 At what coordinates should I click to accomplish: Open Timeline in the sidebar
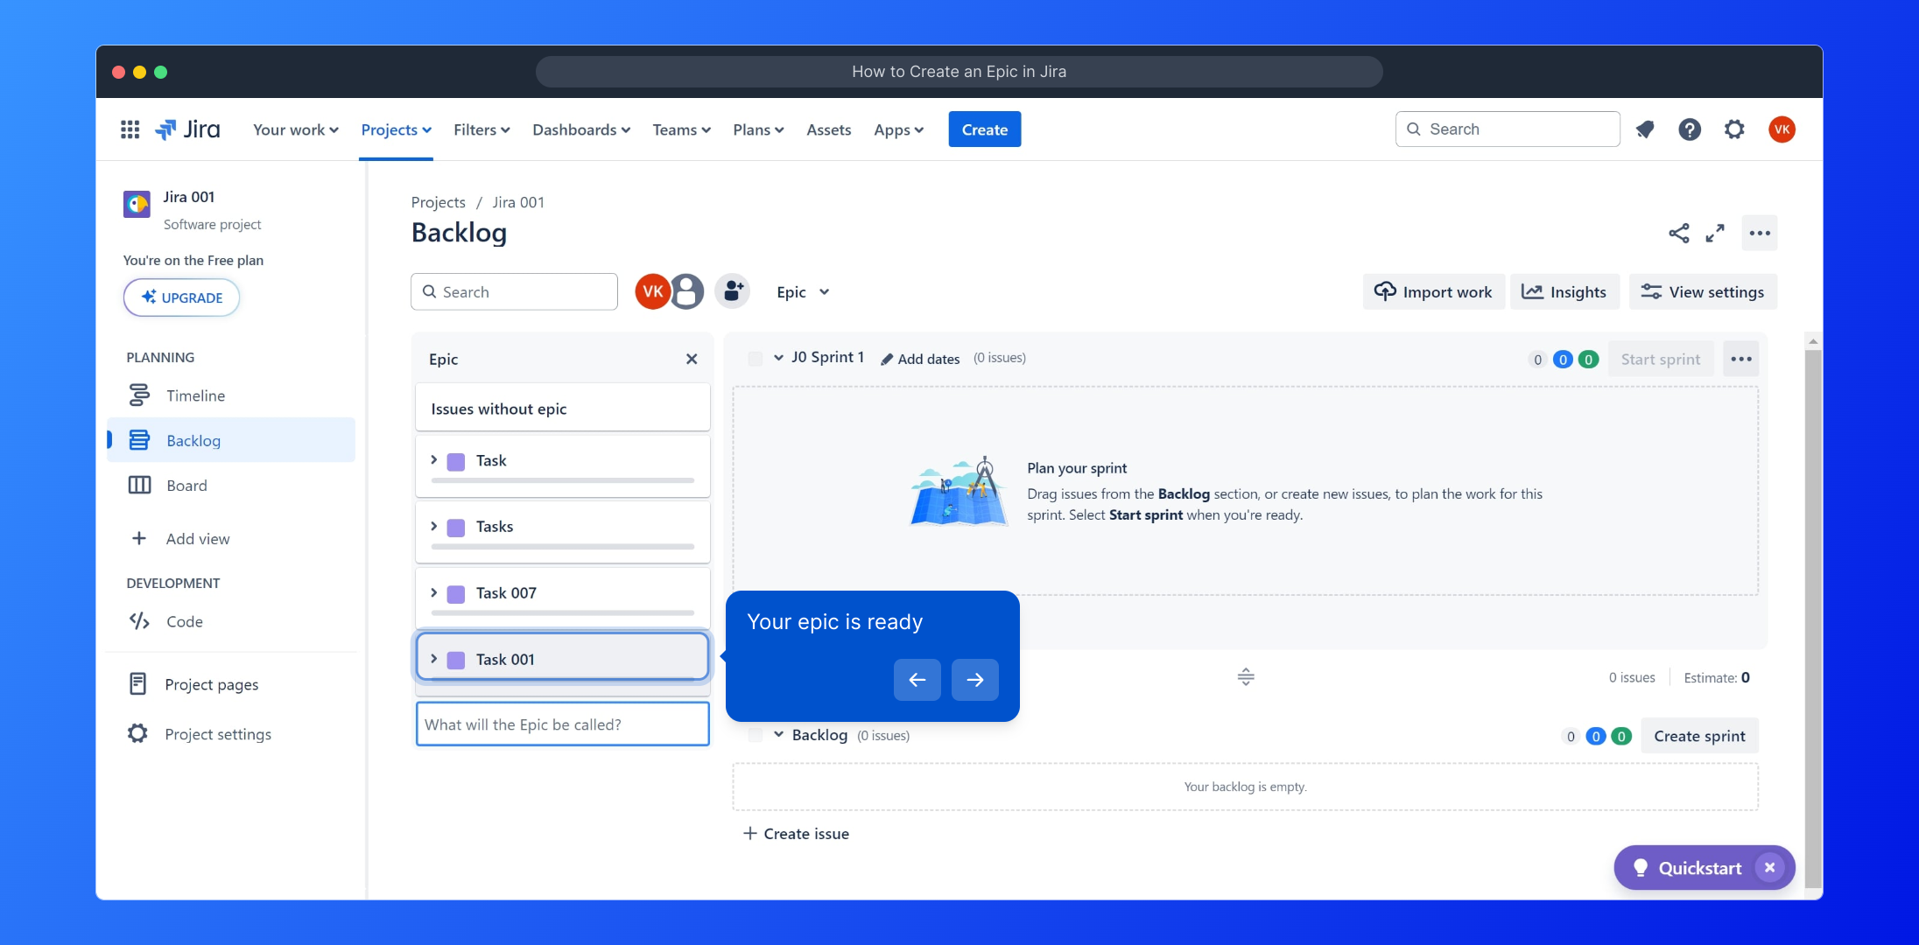coord(195,395)
